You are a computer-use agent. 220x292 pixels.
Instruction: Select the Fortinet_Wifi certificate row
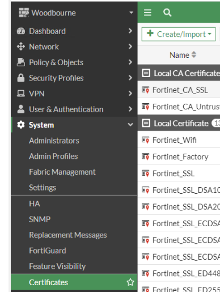coord(179,139)
